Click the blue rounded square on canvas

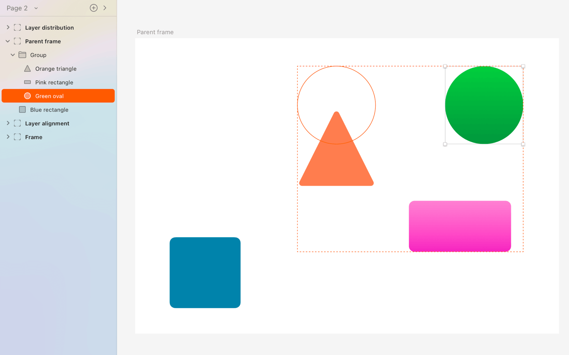point(205,272)
